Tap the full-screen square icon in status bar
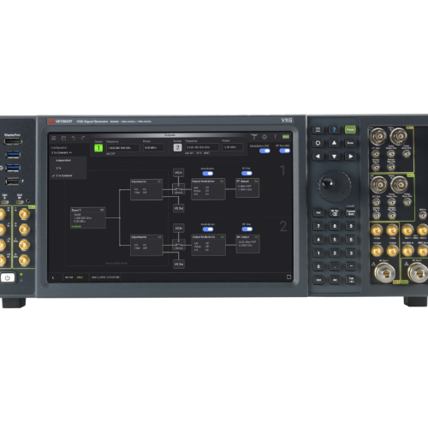428x428 pixels. click(288, 276)
